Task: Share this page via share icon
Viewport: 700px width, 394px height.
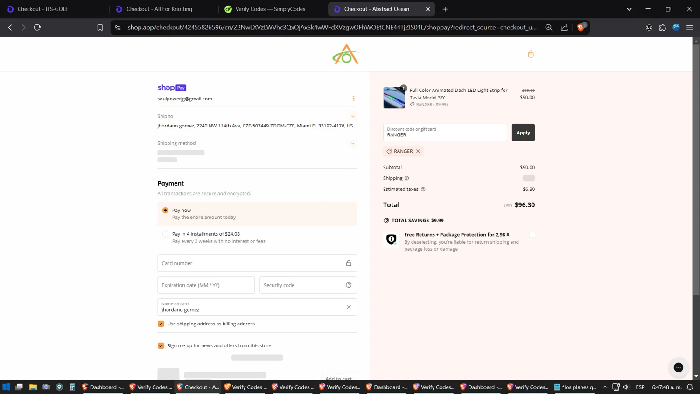Action: tap(564, 28)
